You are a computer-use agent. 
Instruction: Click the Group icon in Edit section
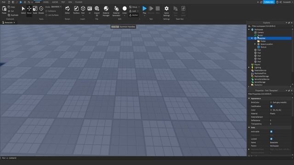[x=130, y=7]
